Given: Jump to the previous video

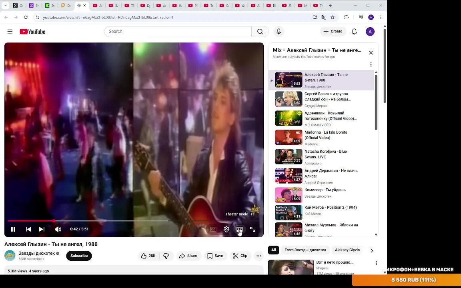Looking at the screenshot, I should [x=28, y=229].
